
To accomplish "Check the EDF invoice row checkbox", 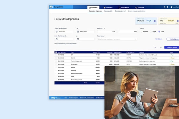I will [x=56, y=55].
